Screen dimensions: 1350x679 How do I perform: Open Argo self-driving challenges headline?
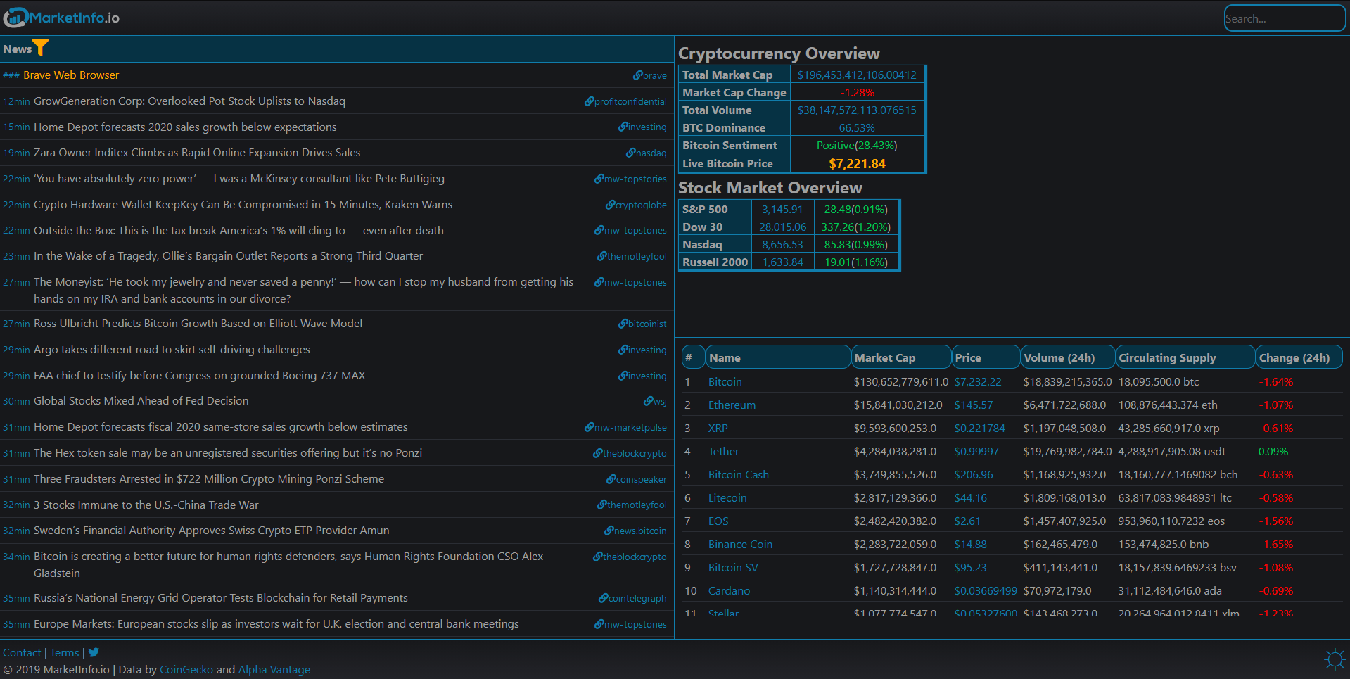click(172, 349)
